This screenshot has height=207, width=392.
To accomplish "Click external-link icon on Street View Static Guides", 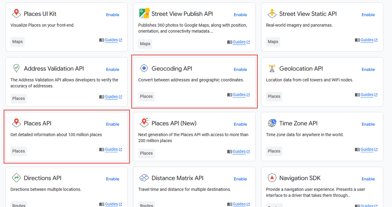I will tap(376, 40).
